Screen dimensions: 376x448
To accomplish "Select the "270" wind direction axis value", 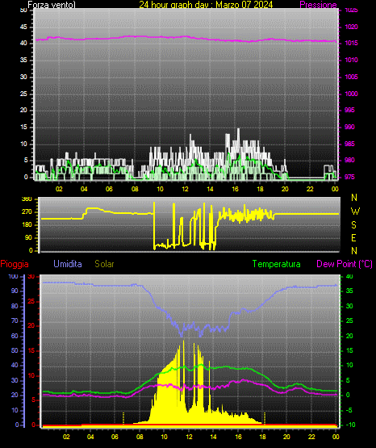I will 27,212.
